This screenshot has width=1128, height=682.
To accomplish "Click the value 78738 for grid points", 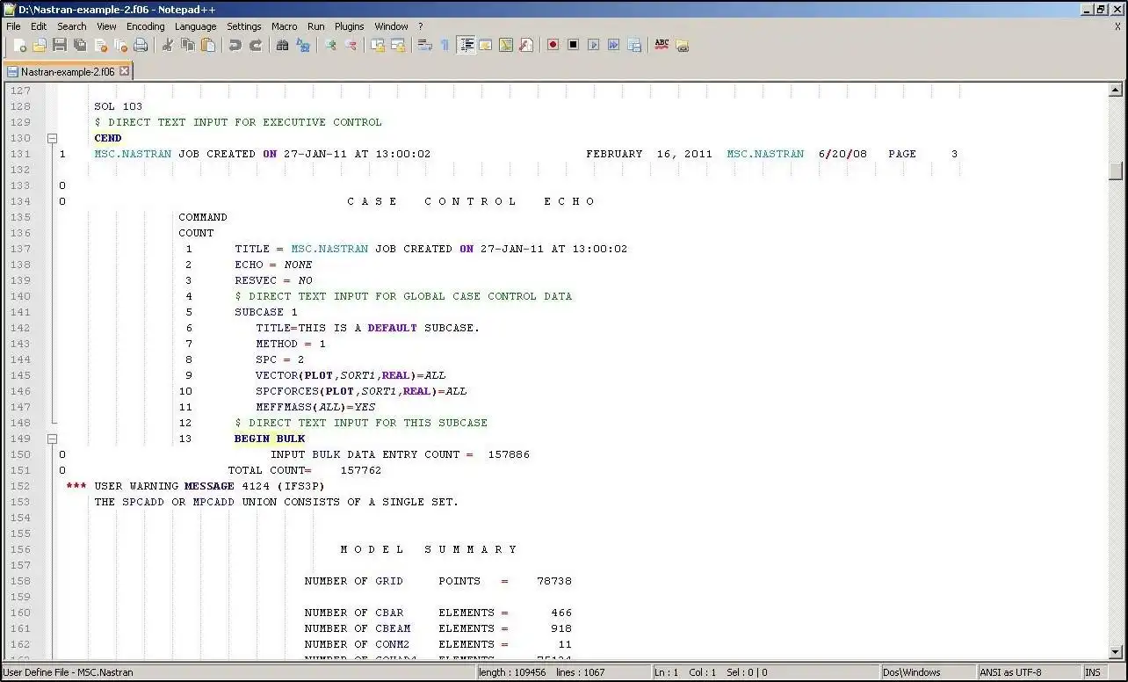I will 554,581.
